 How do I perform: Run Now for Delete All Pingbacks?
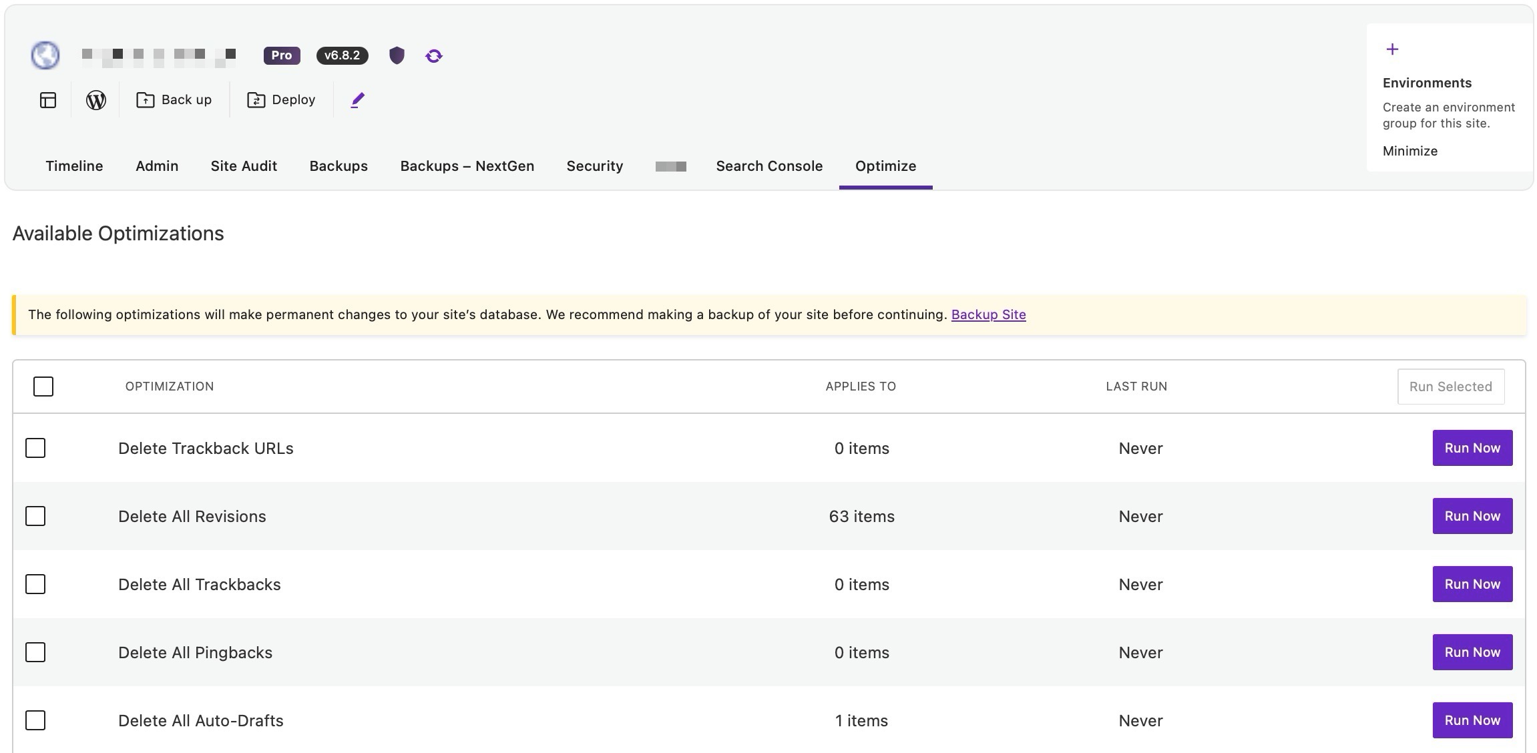[x=1472, y=652]
